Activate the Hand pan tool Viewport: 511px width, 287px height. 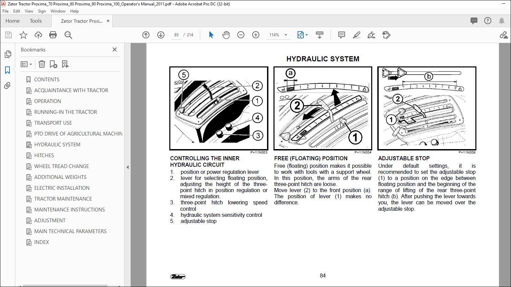[x=226, y=35]
